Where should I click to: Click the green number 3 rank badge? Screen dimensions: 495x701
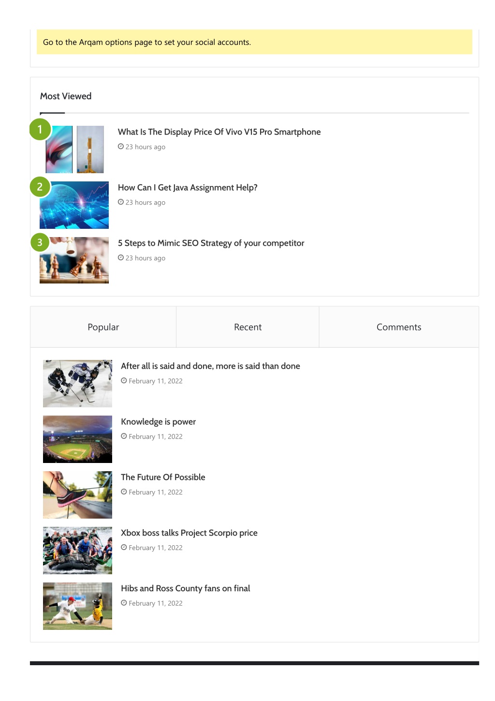coord(40,242)
